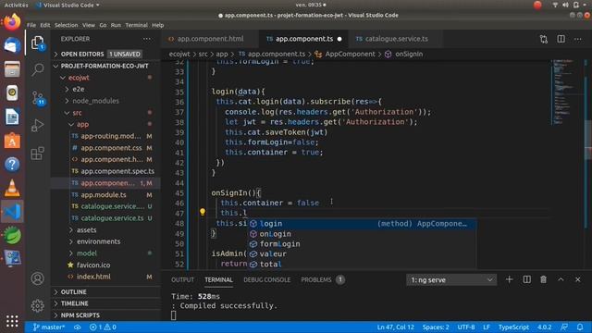Show applications grid in the dock

point(12,321)
